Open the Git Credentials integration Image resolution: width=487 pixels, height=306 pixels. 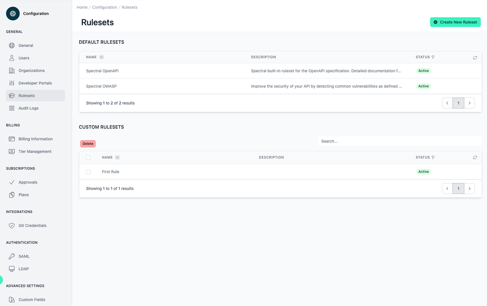pos(33,225)
